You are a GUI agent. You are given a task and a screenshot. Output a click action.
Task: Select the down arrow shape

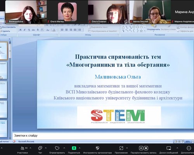click(138, 27)
